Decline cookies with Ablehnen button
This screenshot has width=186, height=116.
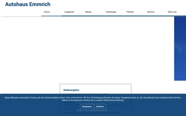[x=100, y=106]
